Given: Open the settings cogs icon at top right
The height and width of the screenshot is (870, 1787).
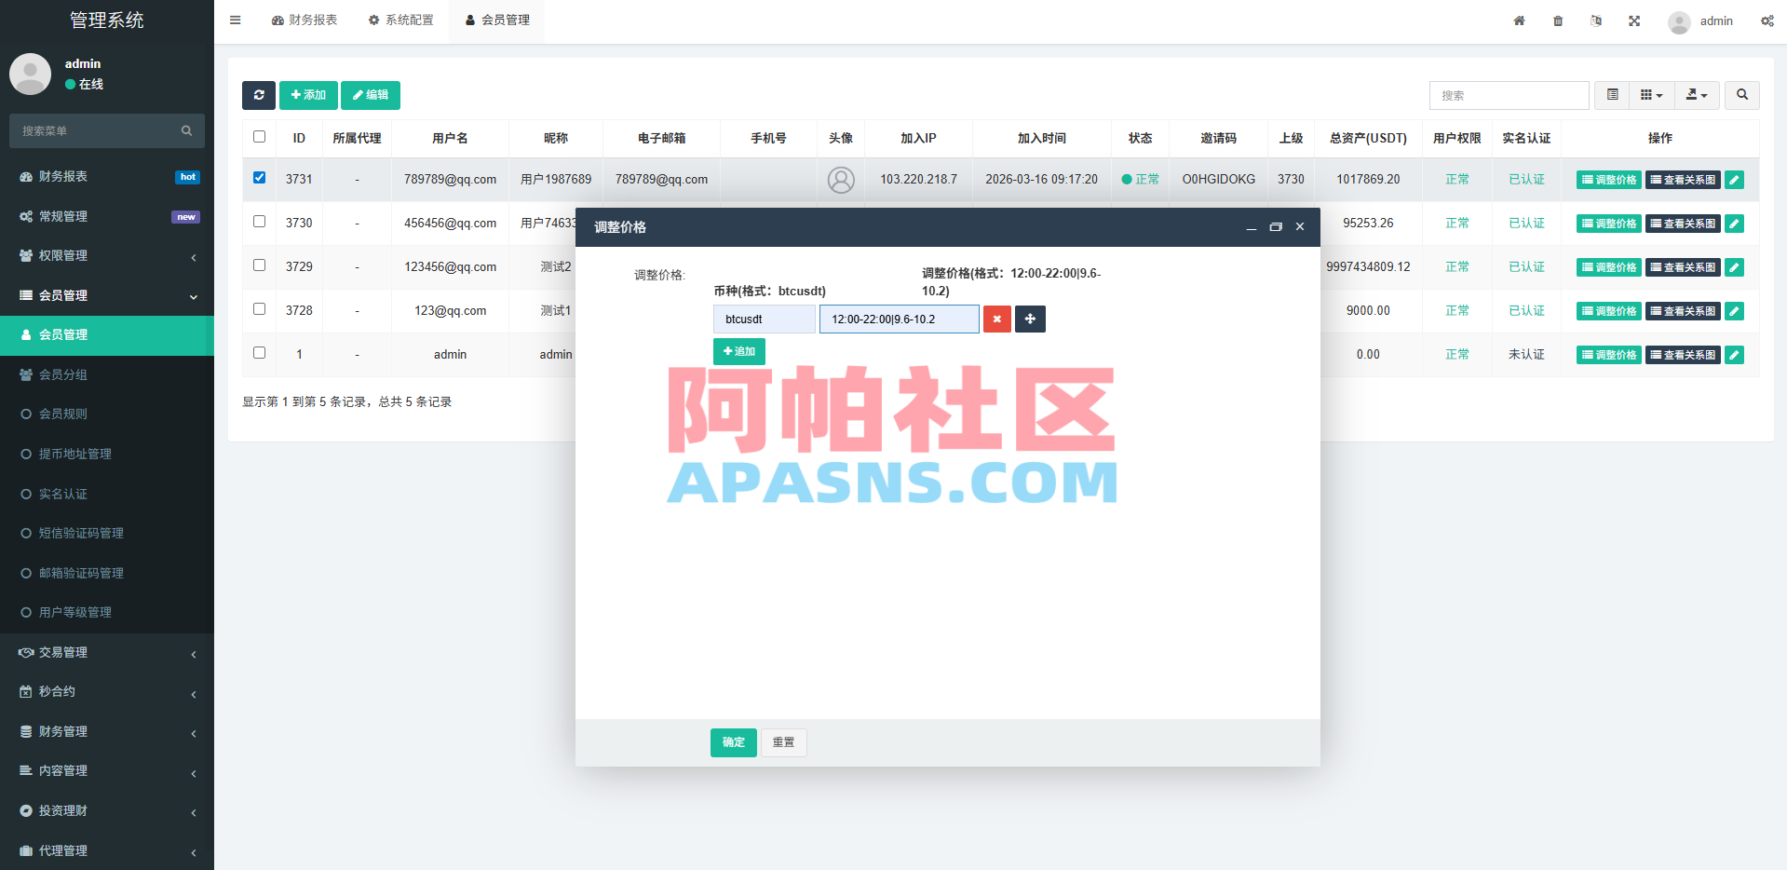Looking at the screenshot, I should coord(1767,20).
